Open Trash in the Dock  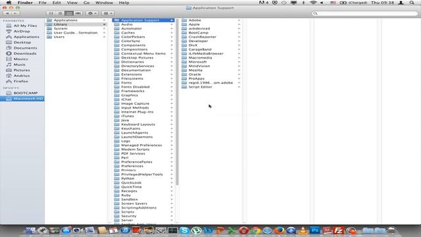point(392,230)
